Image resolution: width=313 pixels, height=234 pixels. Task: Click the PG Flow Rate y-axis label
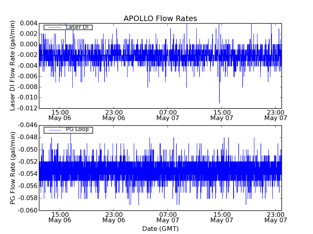click(x=13, y=168)
